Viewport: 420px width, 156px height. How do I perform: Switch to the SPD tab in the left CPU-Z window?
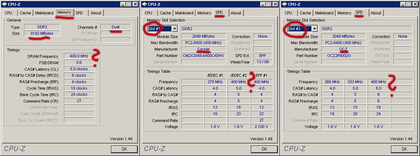point(79,13)
